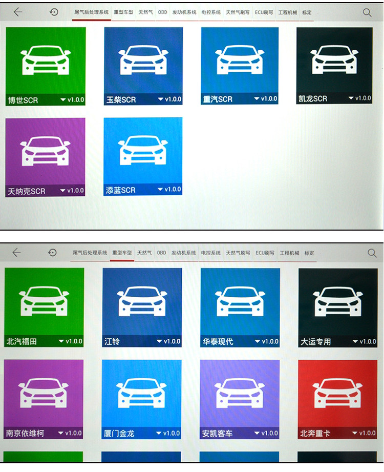
Task: Open the 博世SCR car tile
Action: click(46, 66)
